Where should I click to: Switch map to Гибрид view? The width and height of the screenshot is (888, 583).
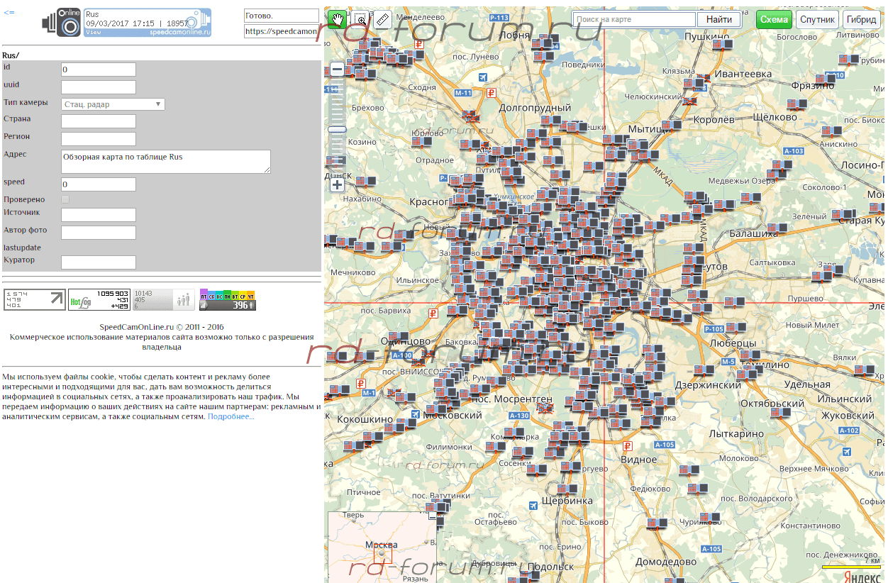click(x=862, y=20)
